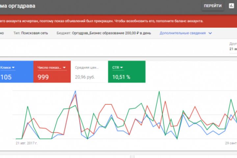Click the 999 impressions value
Screen dimensions: 237x158
click(x=43, y=77)
